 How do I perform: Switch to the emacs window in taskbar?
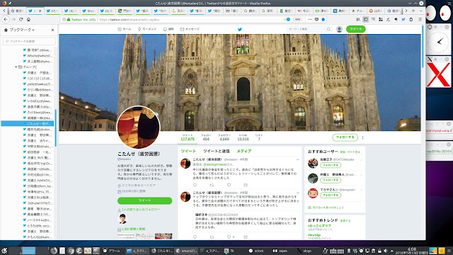pos(186,251)
